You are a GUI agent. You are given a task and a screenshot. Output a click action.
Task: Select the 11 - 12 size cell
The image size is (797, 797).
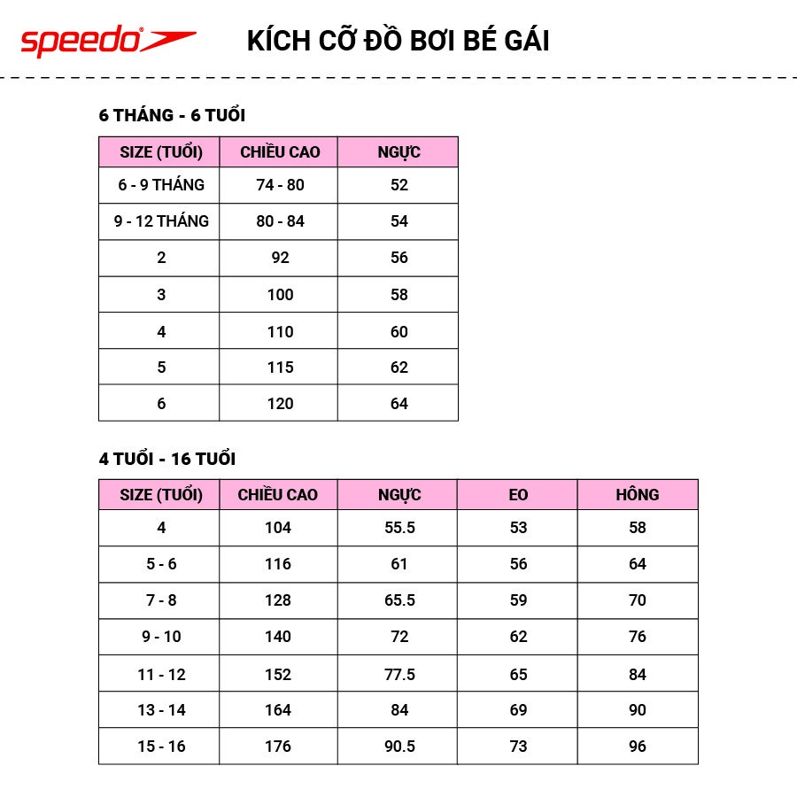159,674
